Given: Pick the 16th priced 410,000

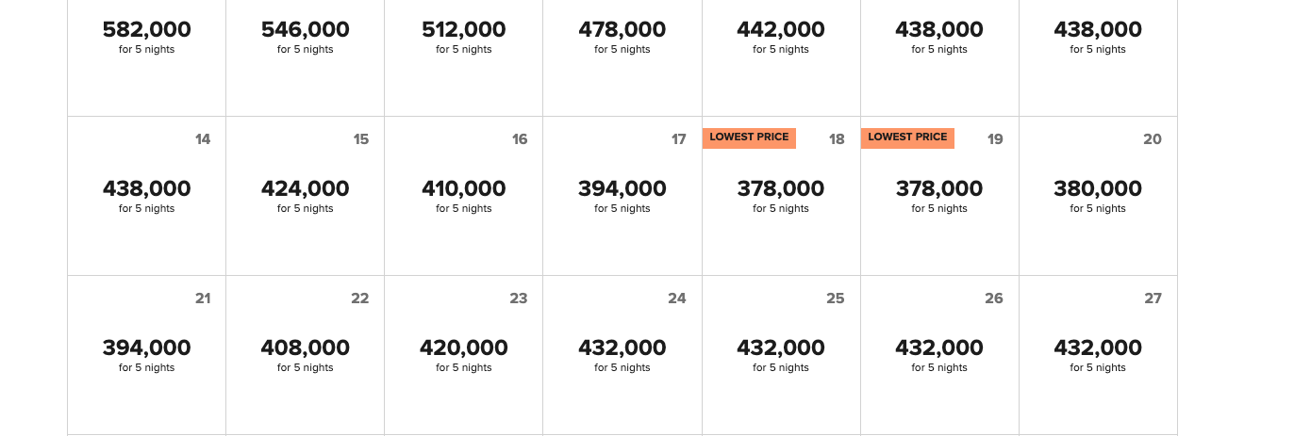Looking at the screenshot, I should 464,196.
